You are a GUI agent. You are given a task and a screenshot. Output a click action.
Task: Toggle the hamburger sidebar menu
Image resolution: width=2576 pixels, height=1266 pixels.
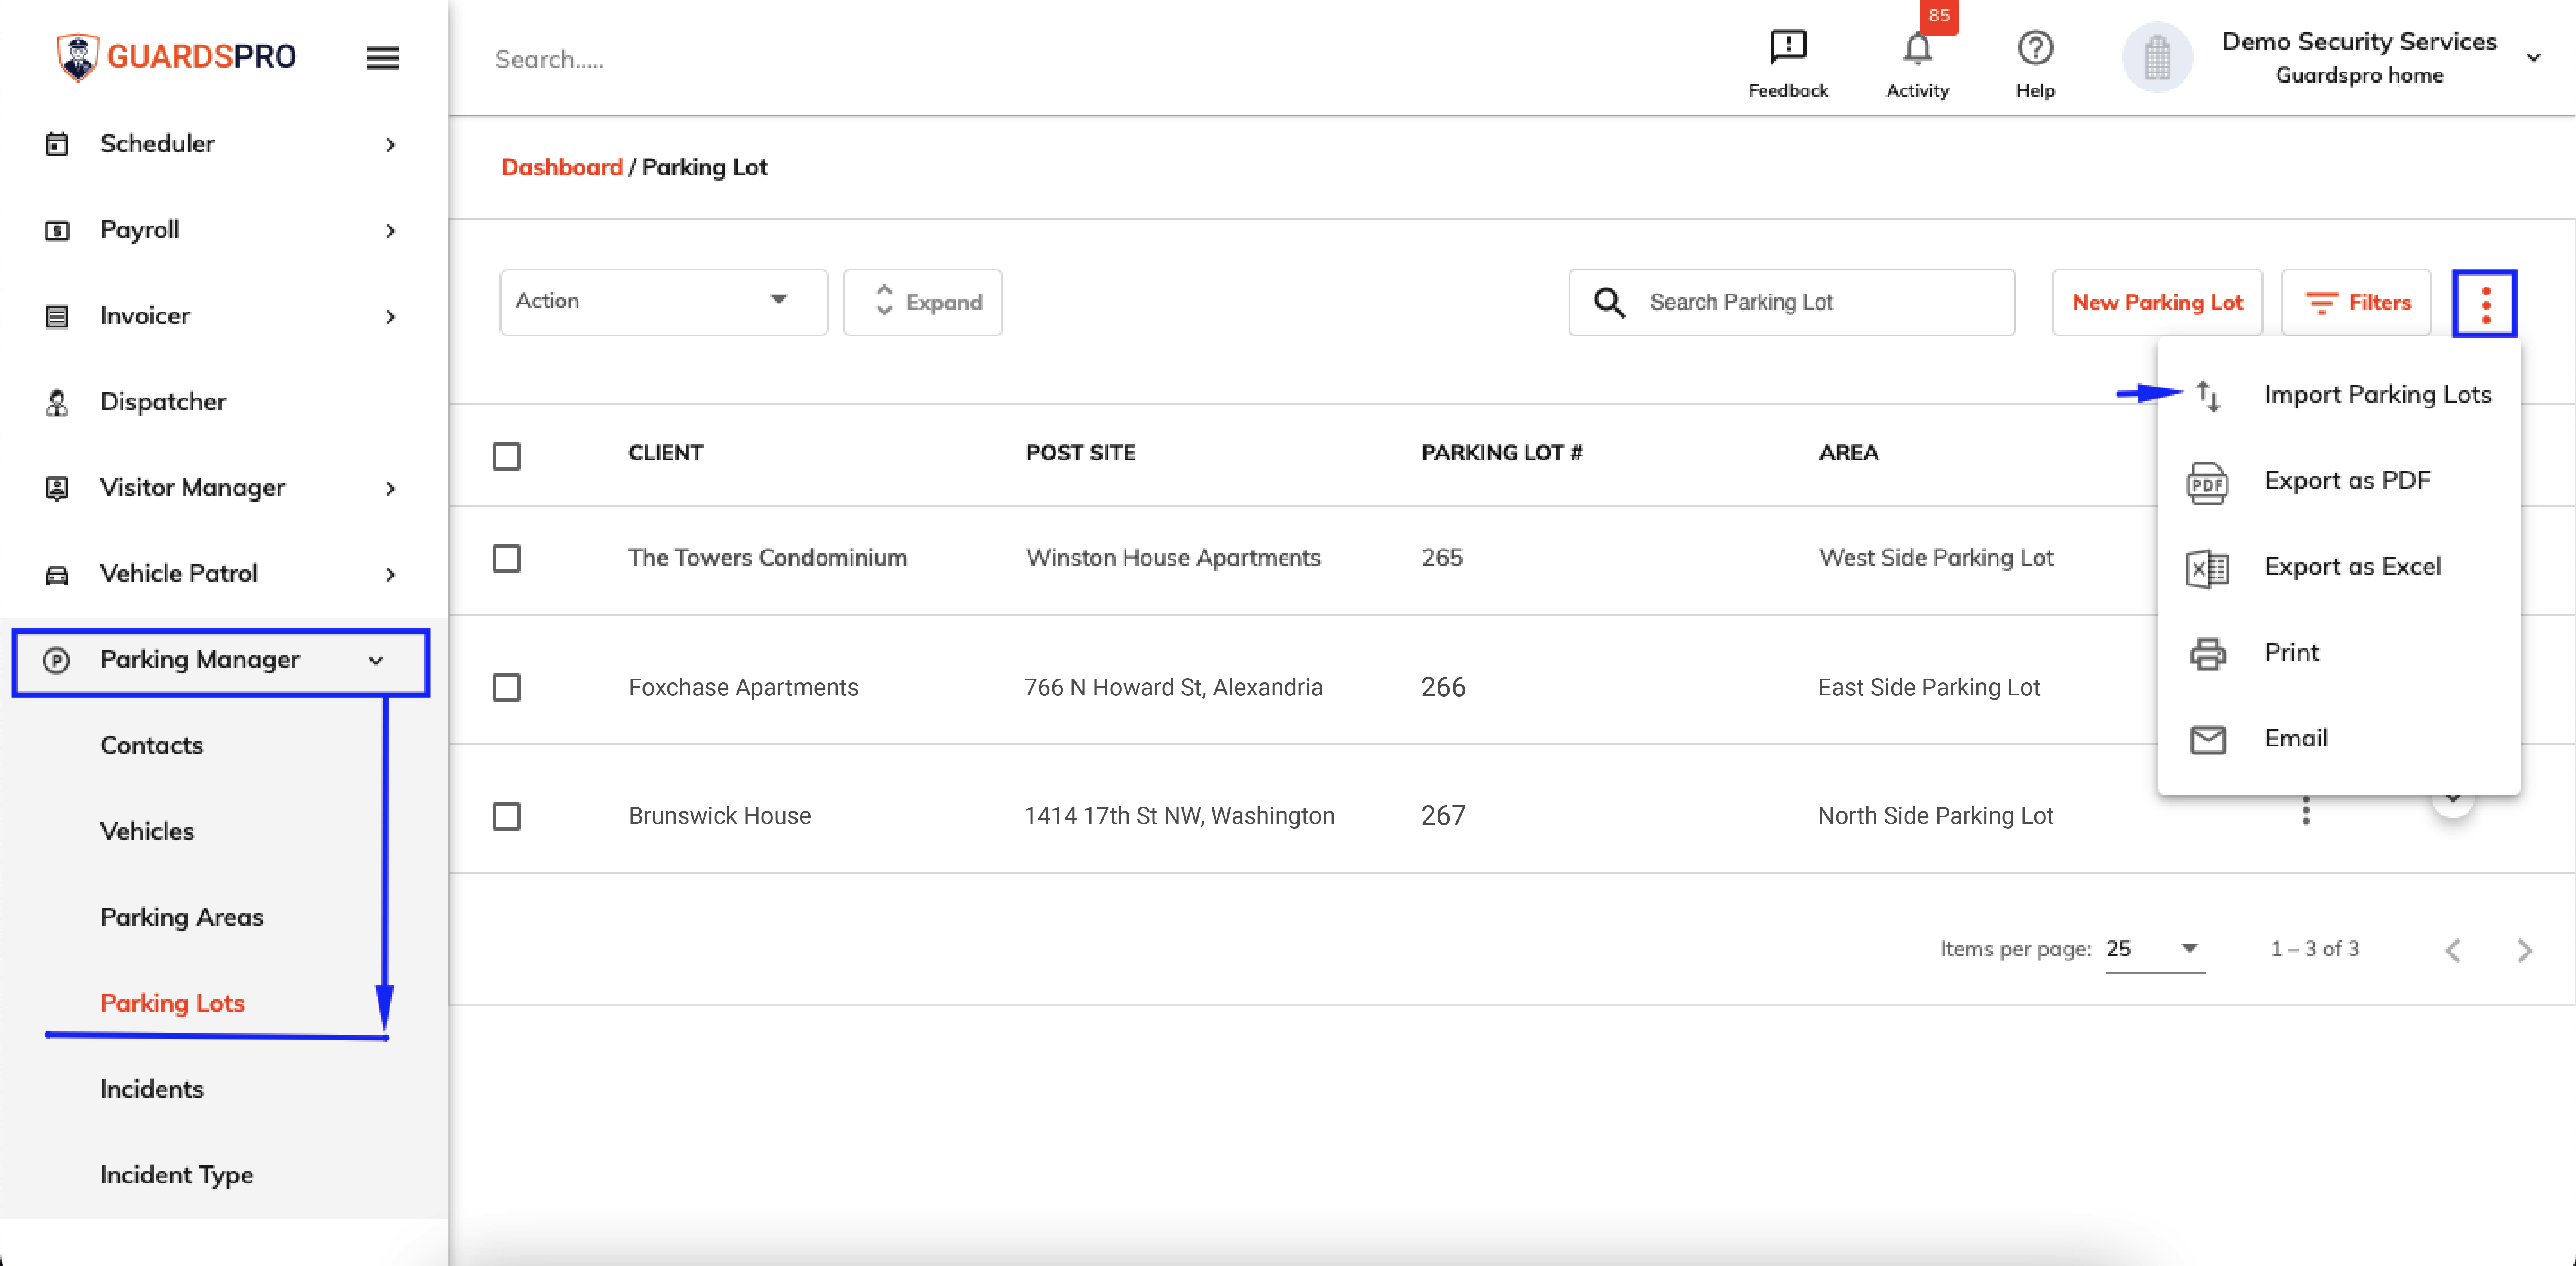pos(383,58)
